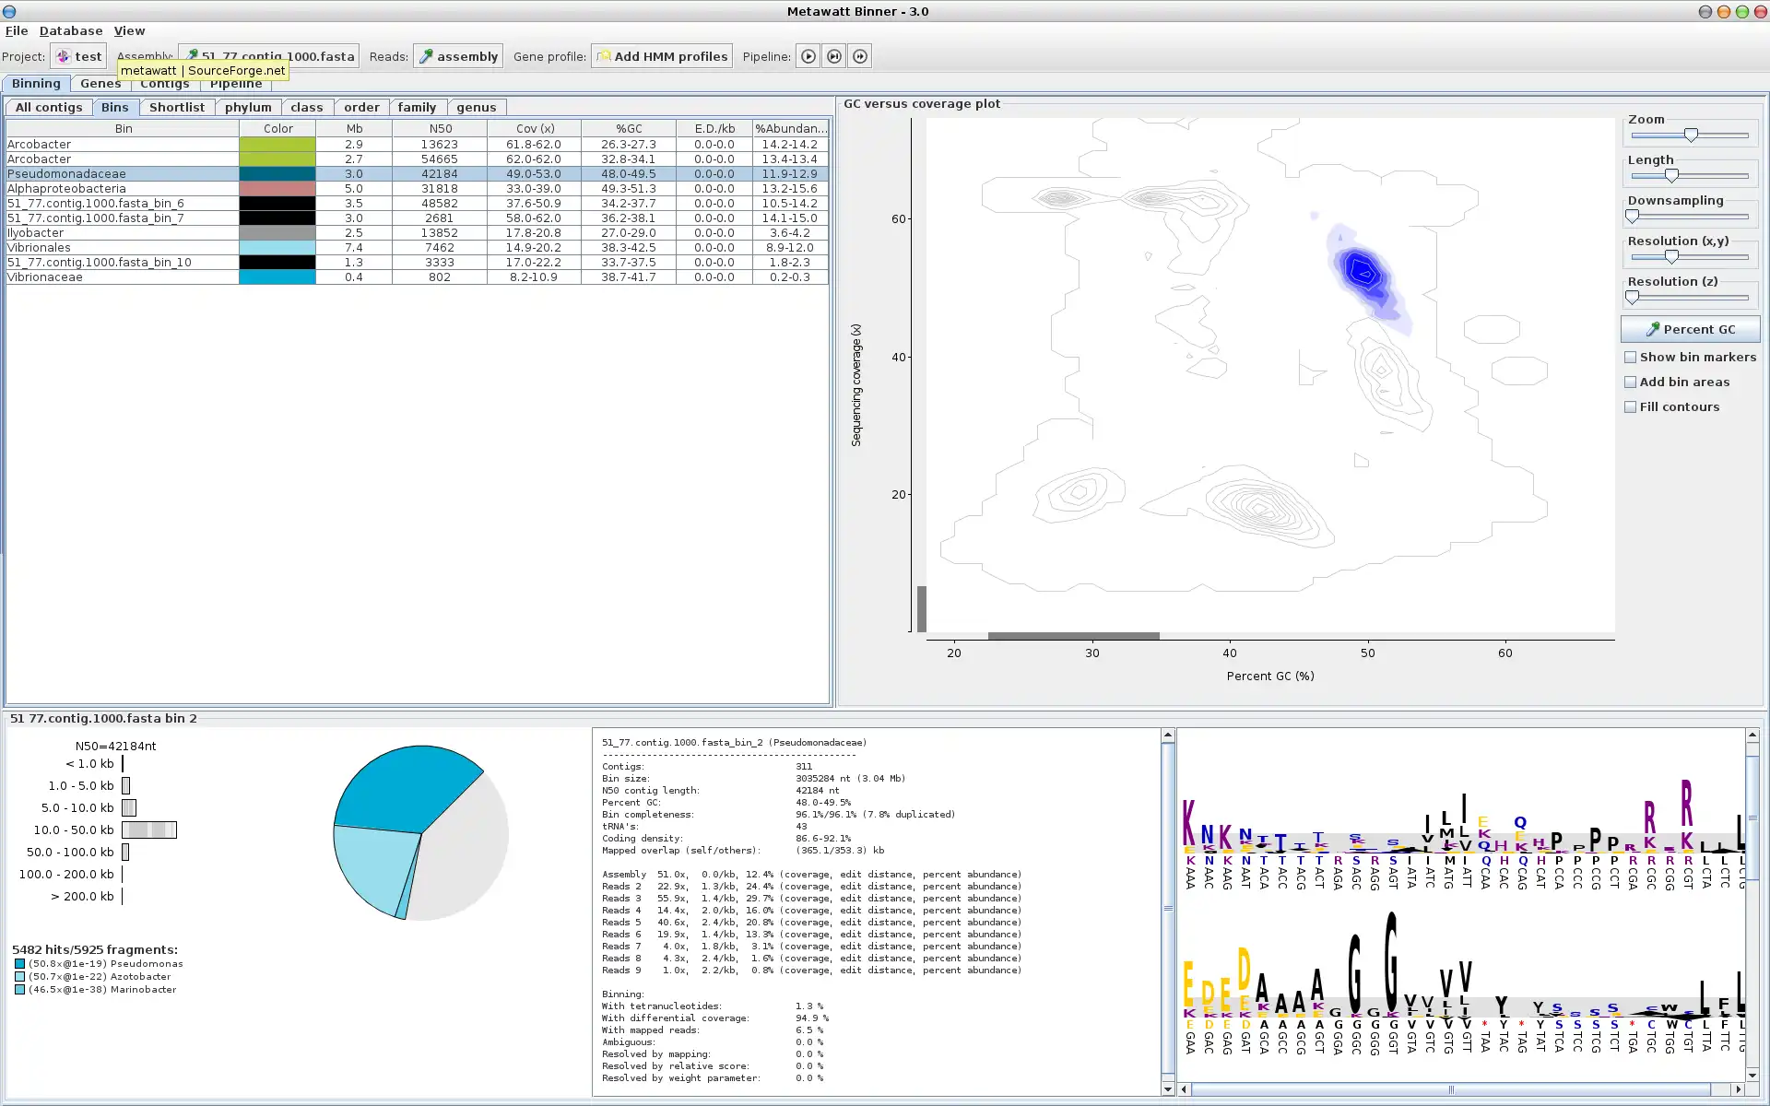Enable the Add bin areas checkbox
This screenshot has height=1106, width=1770.
coord(1631,381)
